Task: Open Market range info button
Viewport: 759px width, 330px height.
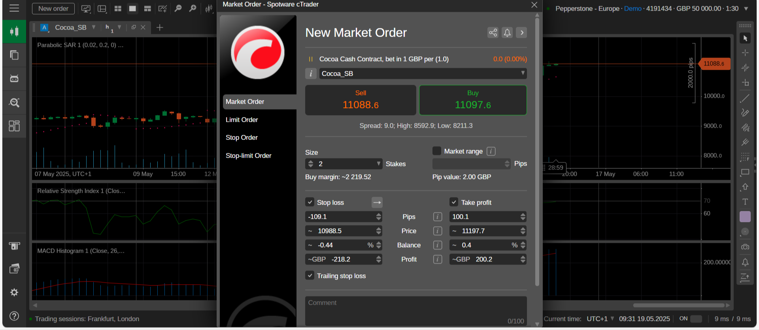Action: tap(491, 151)
